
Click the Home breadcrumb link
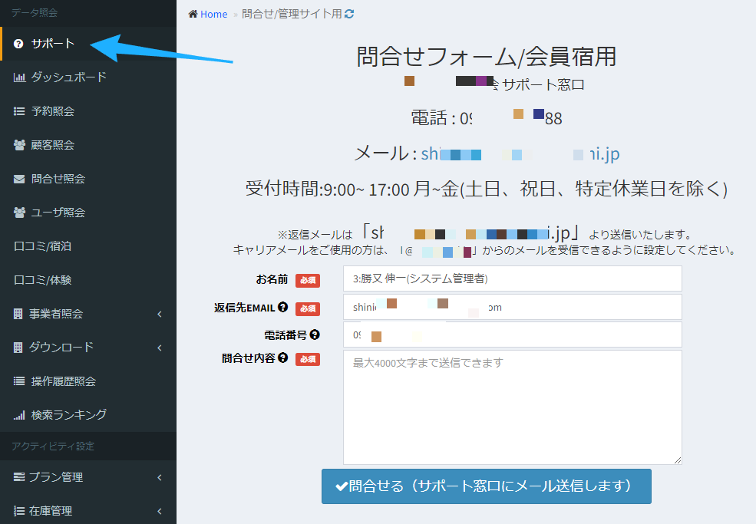click(213, 14)
